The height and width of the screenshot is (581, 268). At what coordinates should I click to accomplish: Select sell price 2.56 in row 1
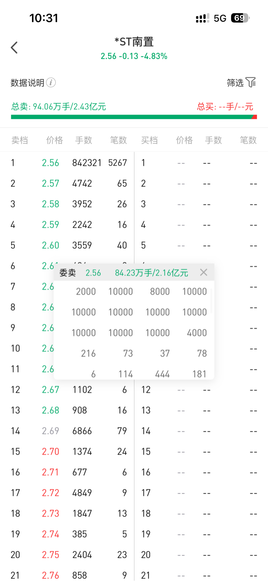(51, 163)
